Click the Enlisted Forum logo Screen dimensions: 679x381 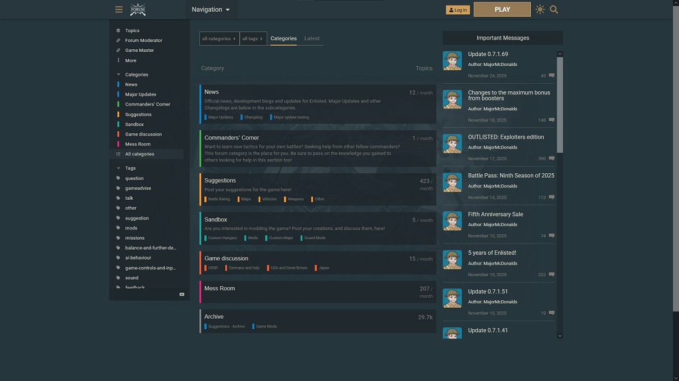(x=138, y=9)
